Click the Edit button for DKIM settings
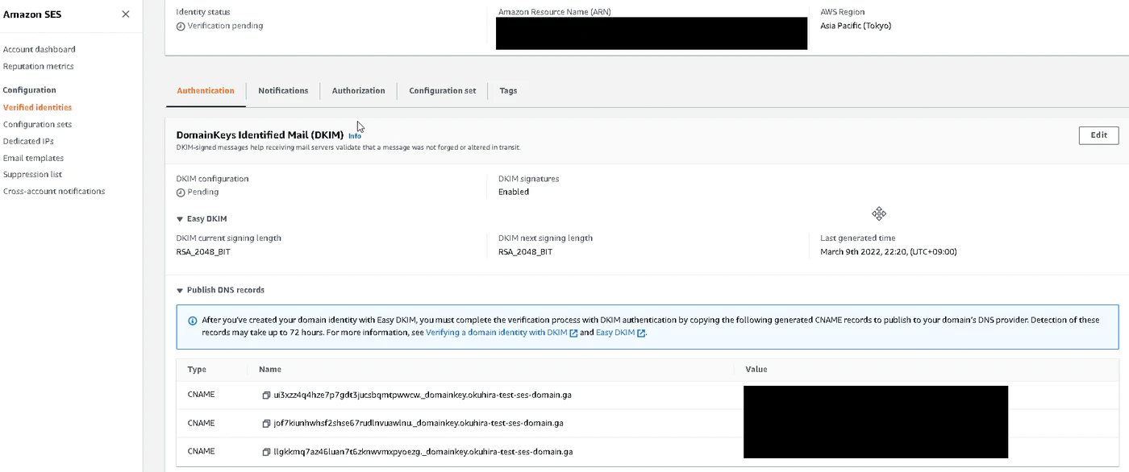This screenshot has width=1129, height=472. click(1098, 135)
